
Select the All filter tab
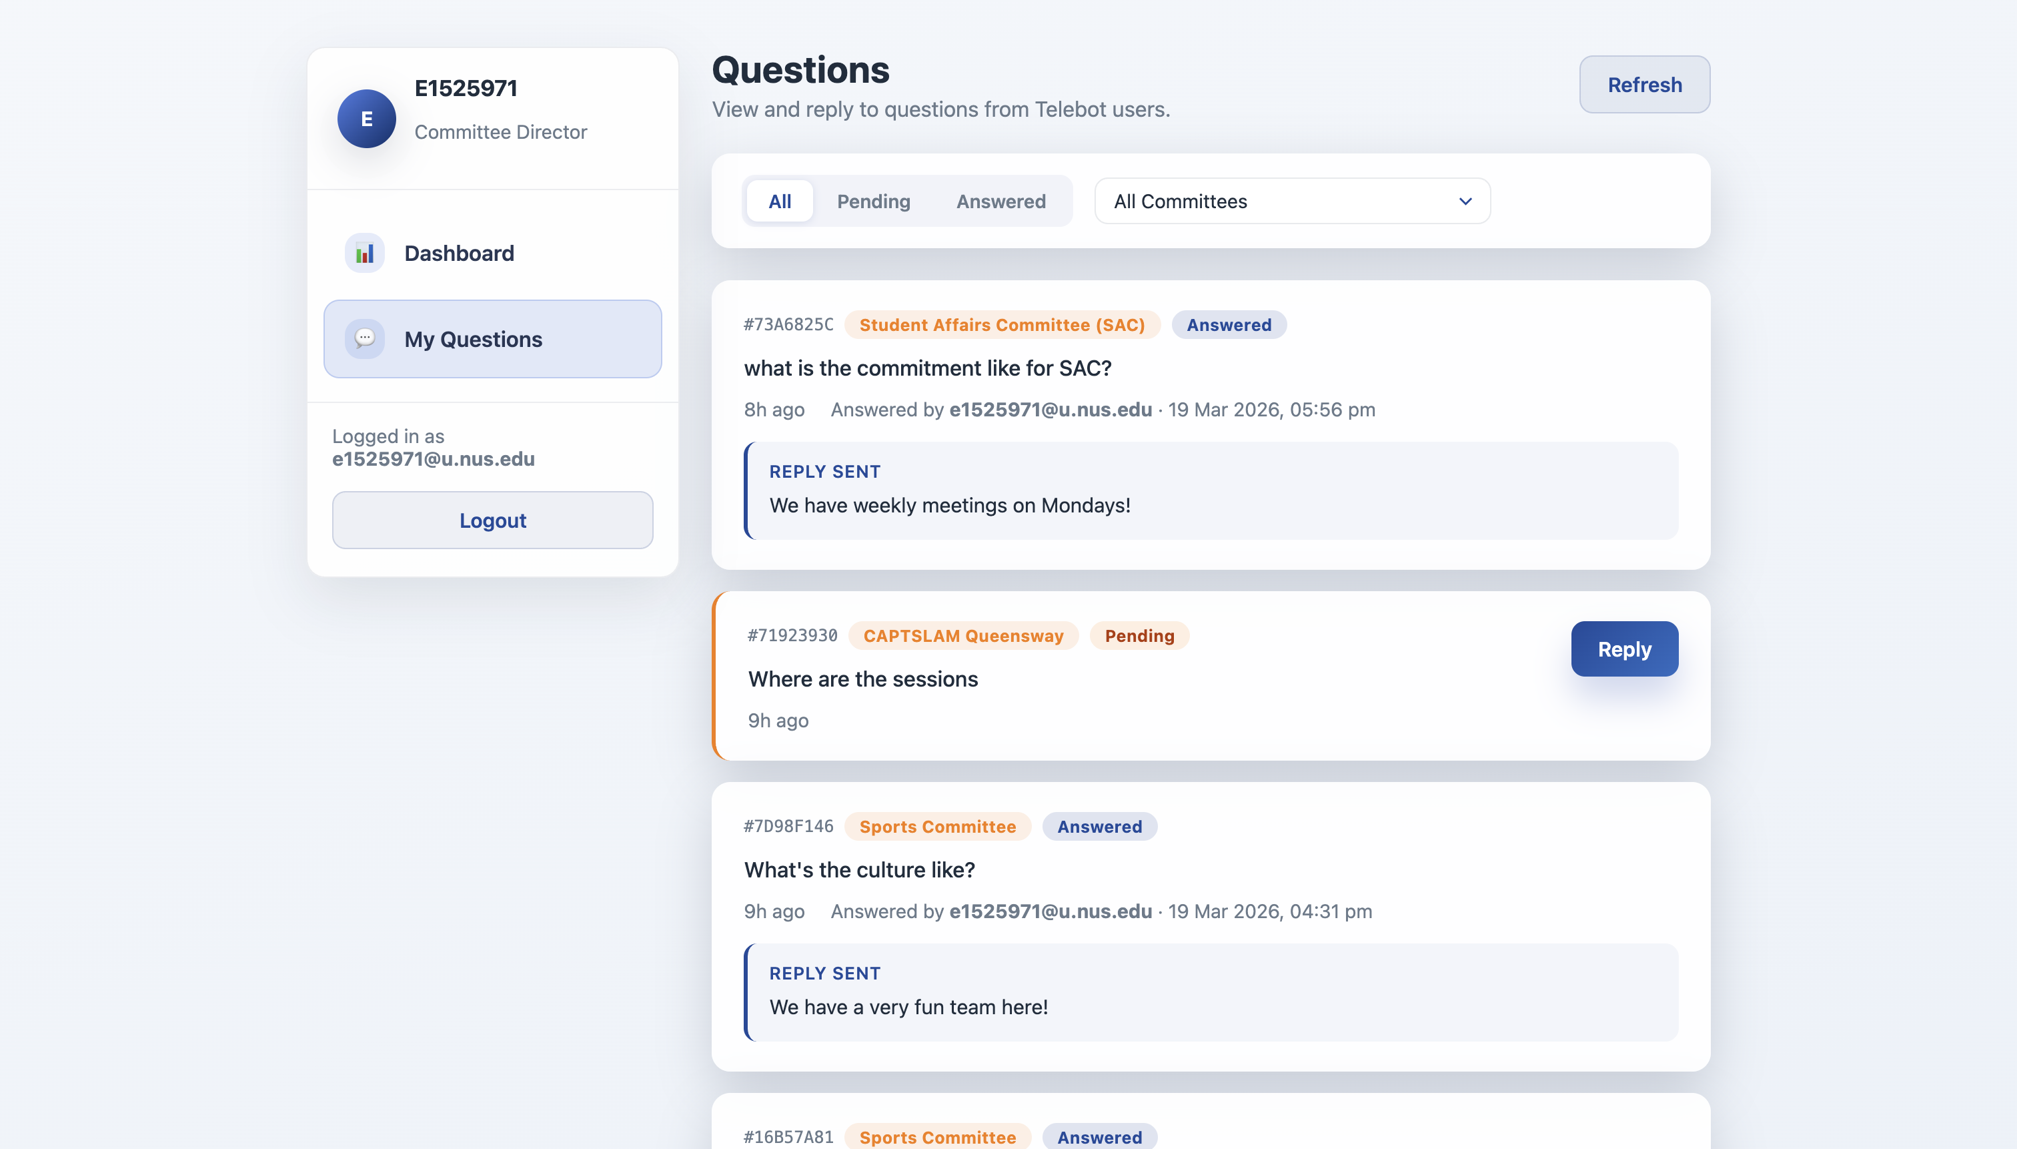(x=779, y=202)
